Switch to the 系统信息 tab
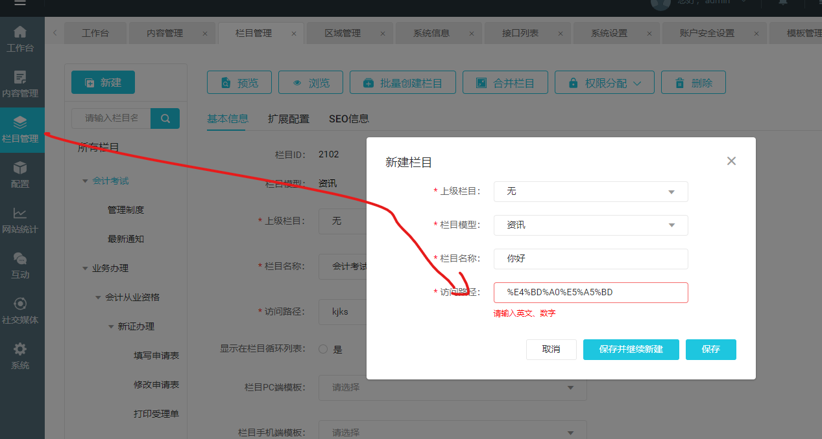Screen dimensions: 822x439 click(x=431, y=33)
